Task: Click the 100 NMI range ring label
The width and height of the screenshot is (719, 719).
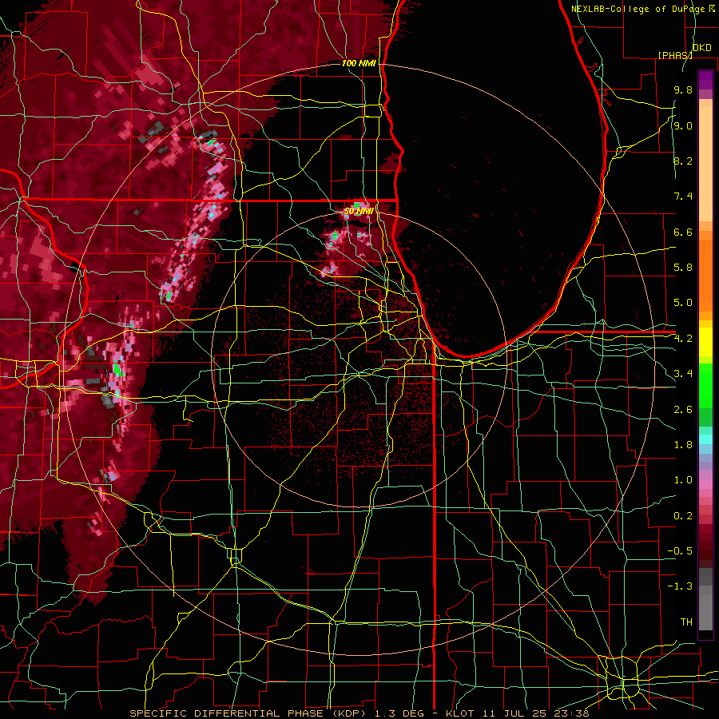Action: [x=359, y=63]
